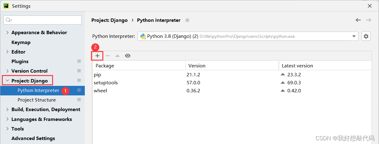Click the Python Interpreter breadcrumb text

pyautogui.click(x=159, y=20)
